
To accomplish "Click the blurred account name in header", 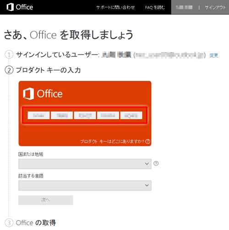I will click(184, 7).
